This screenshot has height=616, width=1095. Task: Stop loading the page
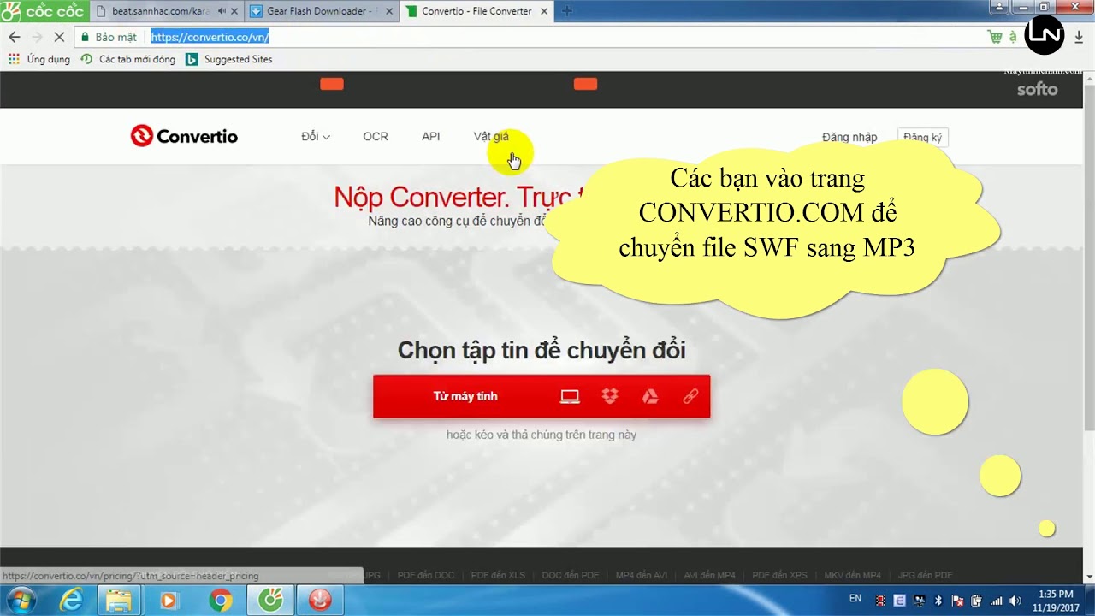[59, 37]
